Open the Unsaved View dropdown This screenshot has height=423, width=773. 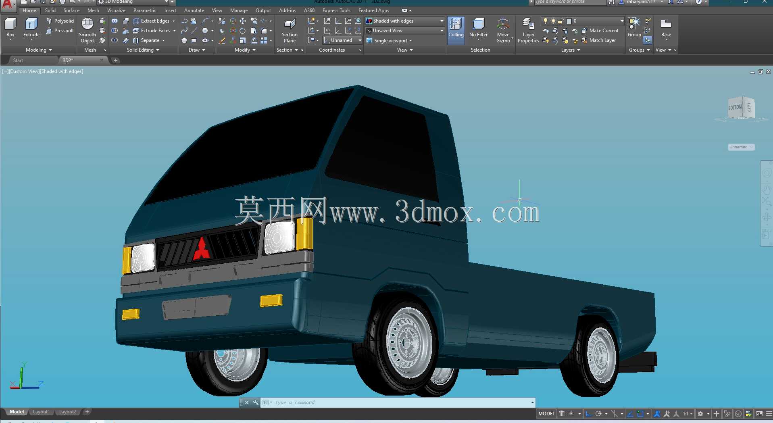[404, 31]
